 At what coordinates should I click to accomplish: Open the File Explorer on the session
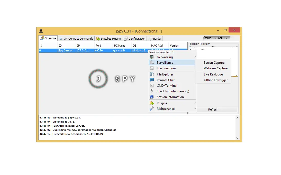pyautogui.click(x=165, y=74)
